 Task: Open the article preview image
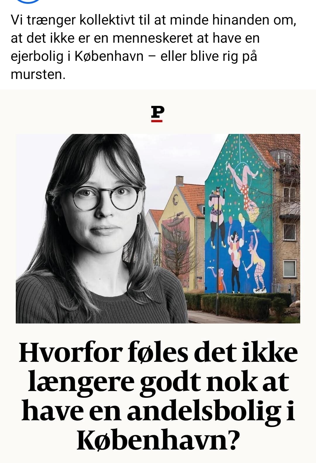(x=158, y=228)
